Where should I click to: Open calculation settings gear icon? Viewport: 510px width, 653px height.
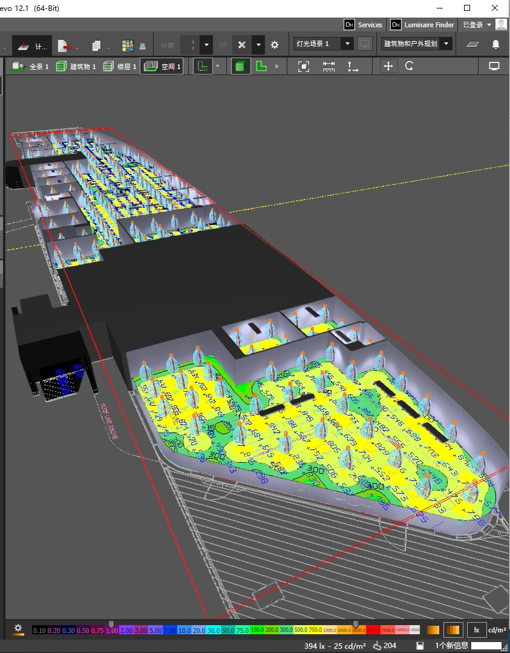[x=275, y=45]
